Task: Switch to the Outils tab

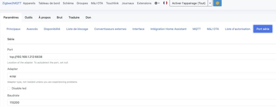Action: (29, 17)
